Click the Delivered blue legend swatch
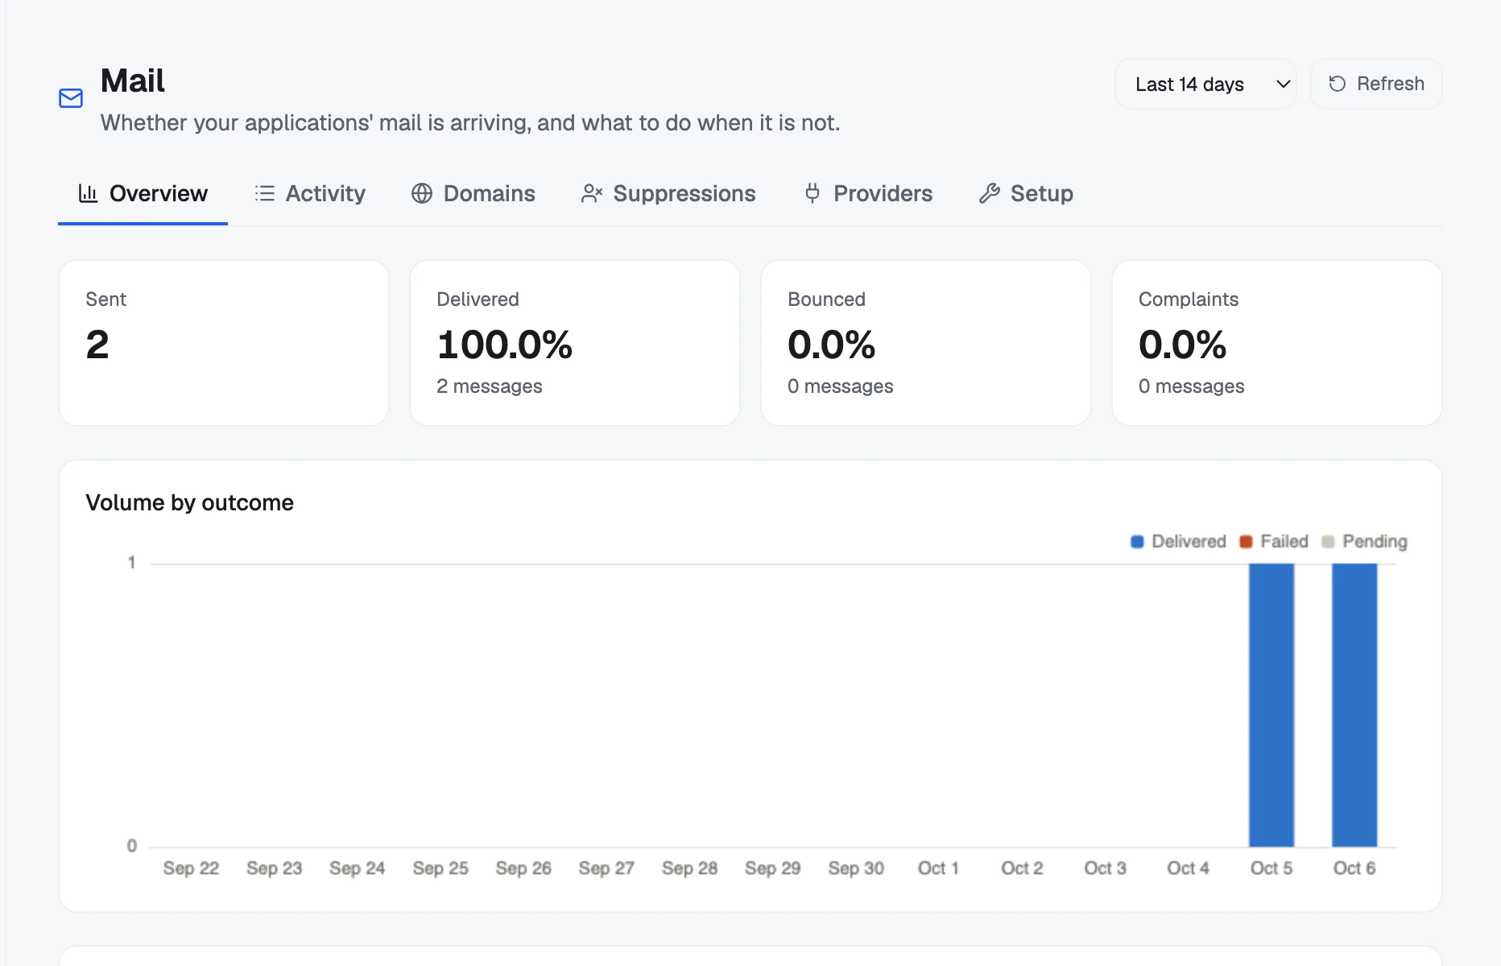Screen dimensions: 1501x966 1137,542
